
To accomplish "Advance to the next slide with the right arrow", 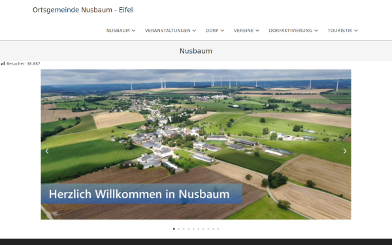I will tap(345, 151).
